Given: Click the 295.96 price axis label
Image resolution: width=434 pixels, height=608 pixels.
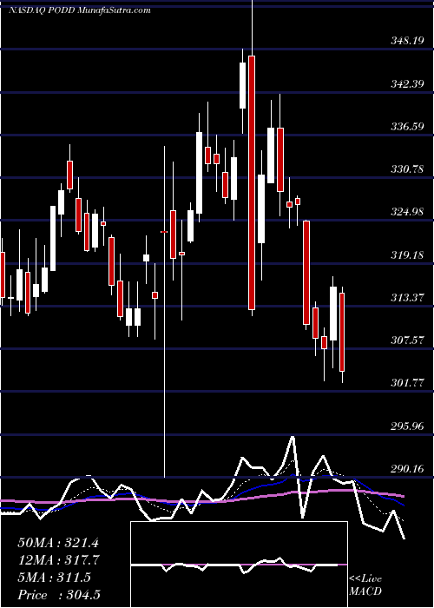Looking at the screenshot, I should [x=408, y=426].
